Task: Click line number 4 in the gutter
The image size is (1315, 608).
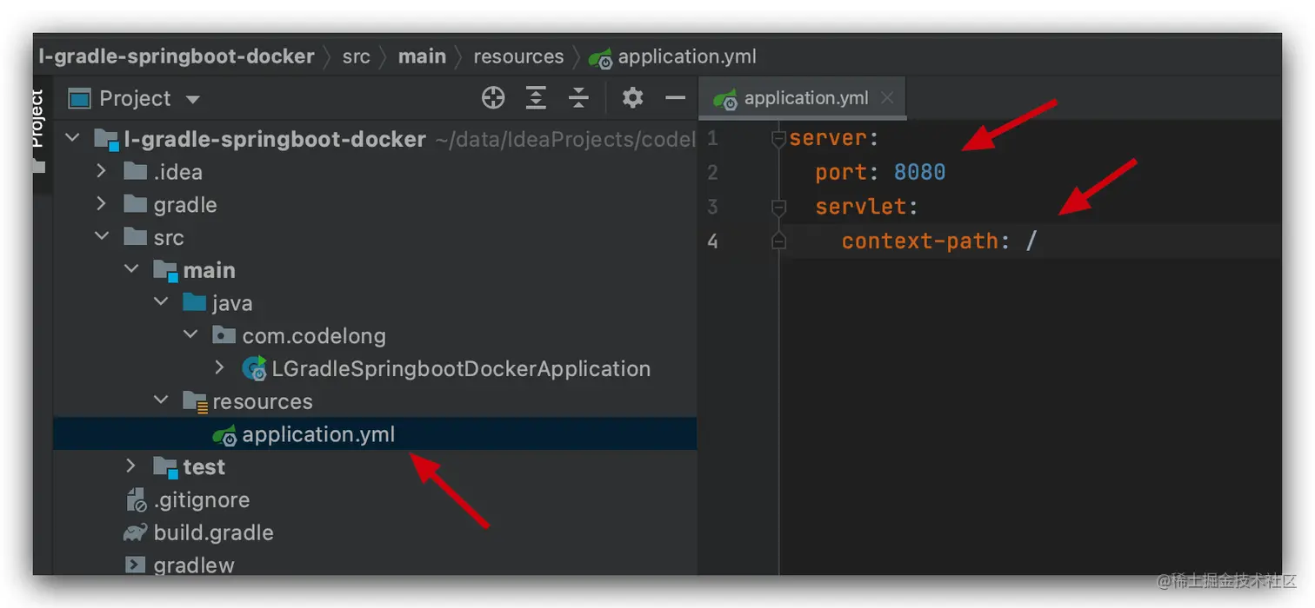Action: click(x=712, y=241)
